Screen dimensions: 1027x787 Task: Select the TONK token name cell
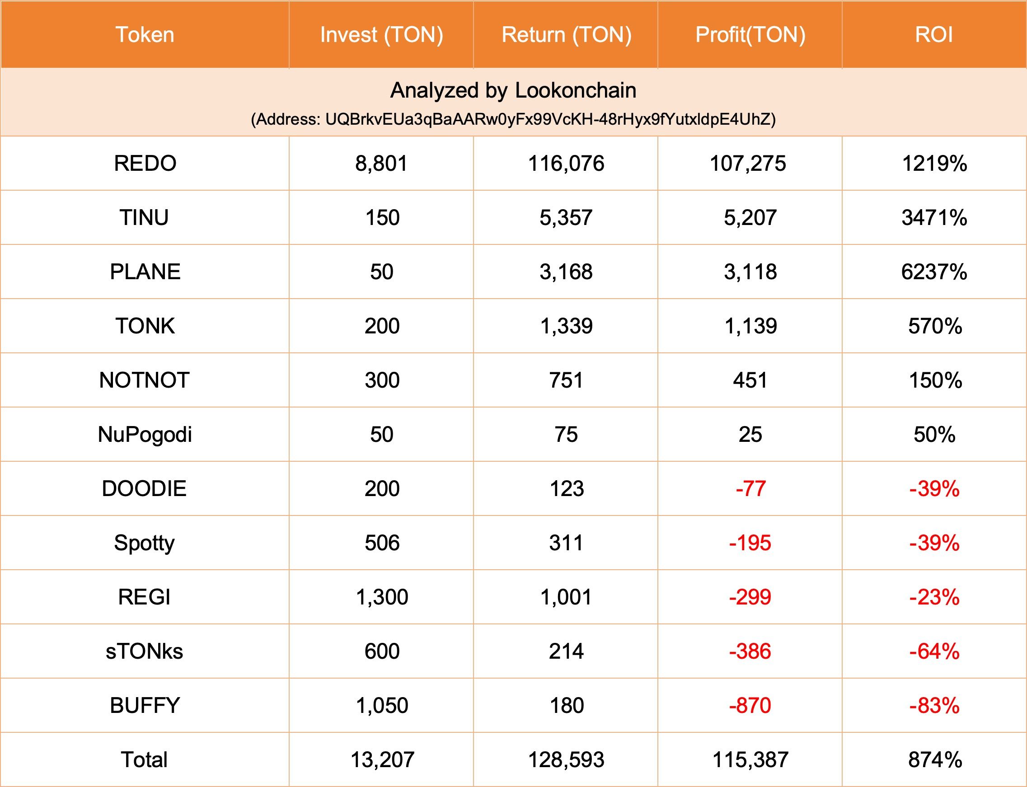145,326
